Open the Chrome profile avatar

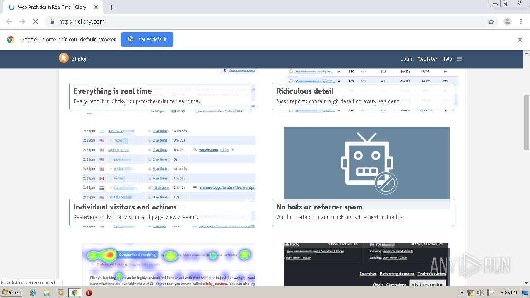[x=508, y=22]
